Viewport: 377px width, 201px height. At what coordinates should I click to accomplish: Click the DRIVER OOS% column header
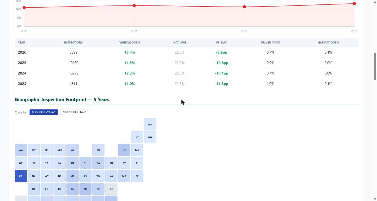270,42
